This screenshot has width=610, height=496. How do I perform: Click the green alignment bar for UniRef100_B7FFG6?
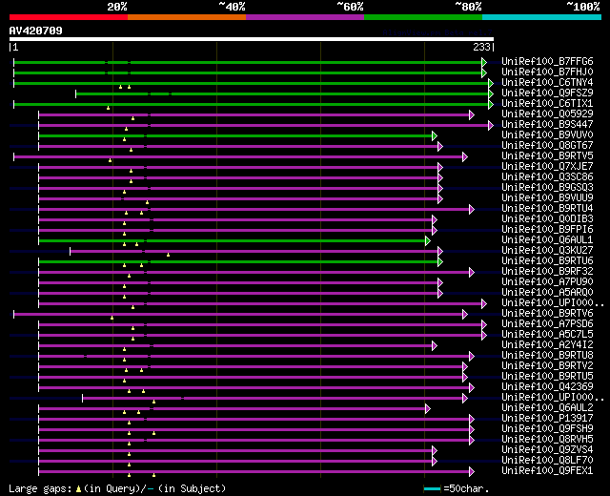(x=248, y=62)
